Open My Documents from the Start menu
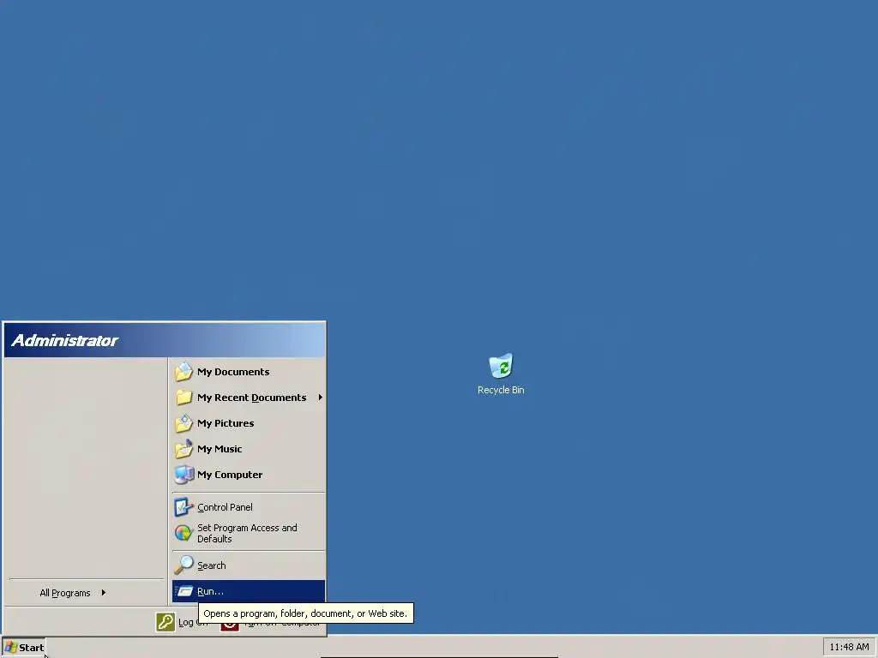 pyautogui.click(x=249, y=372)
